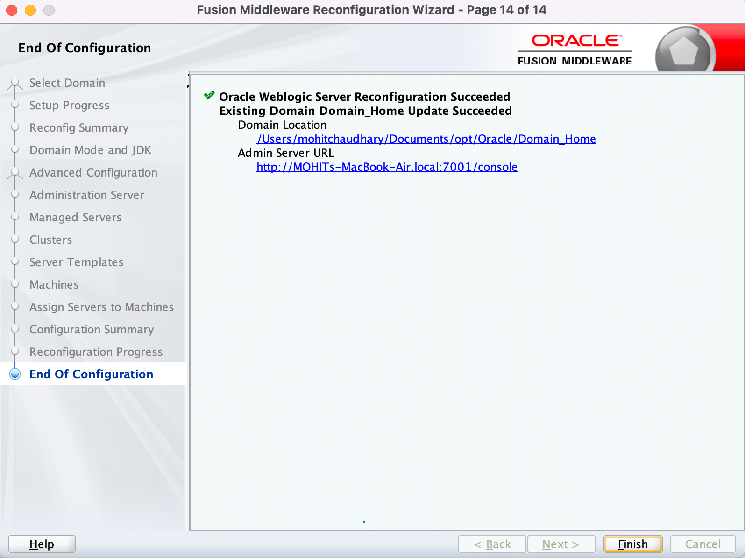The width and height of the screenshot is (745, 558).
Task: Click the Select Domain step node icon
Action: tap(15, 83)
